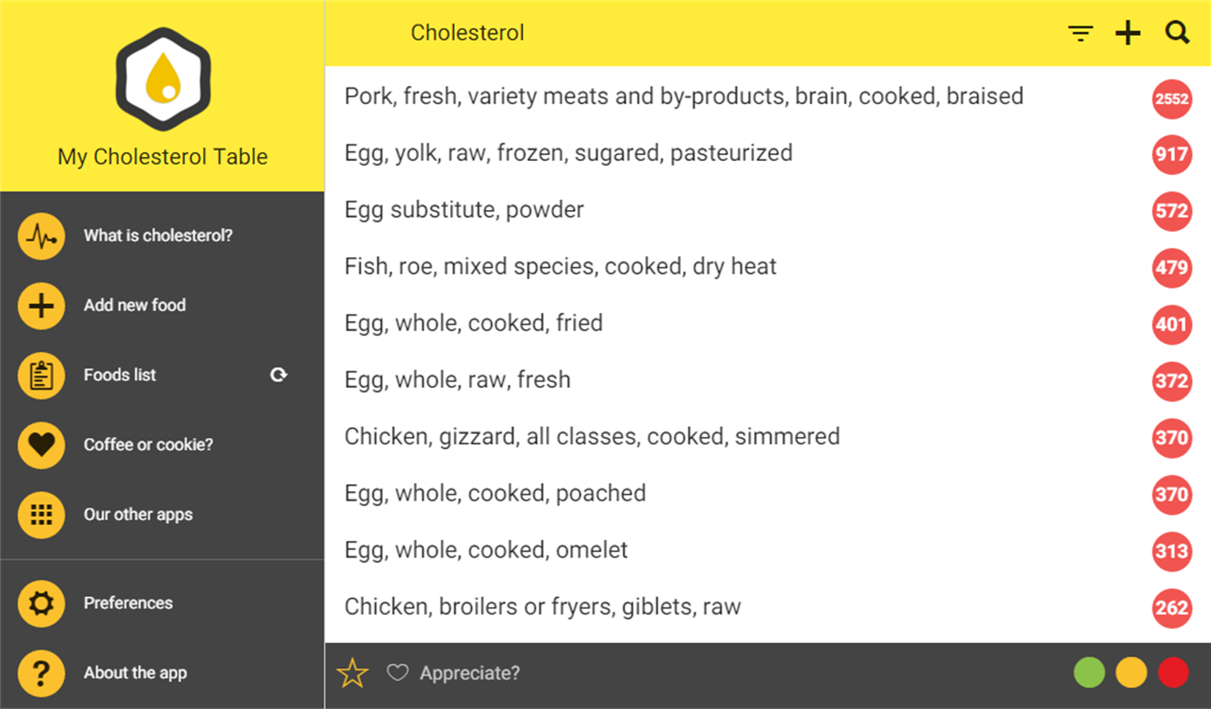This screenshot has height=709, width=1211.
Task: Click the plus icon beside Add new food
Action: click(41, 305)
